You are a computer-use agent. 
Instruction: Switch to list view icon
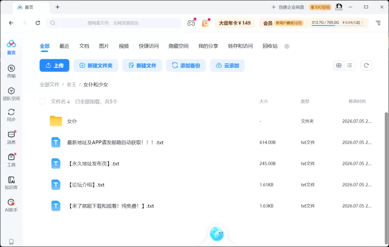click(350, 66)
